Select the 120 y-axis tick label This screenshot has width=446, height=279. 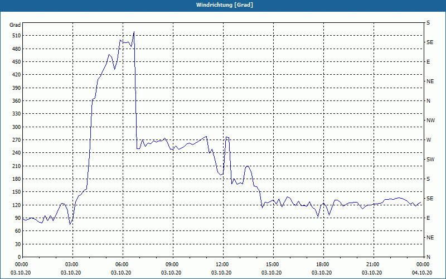(16, 205)
